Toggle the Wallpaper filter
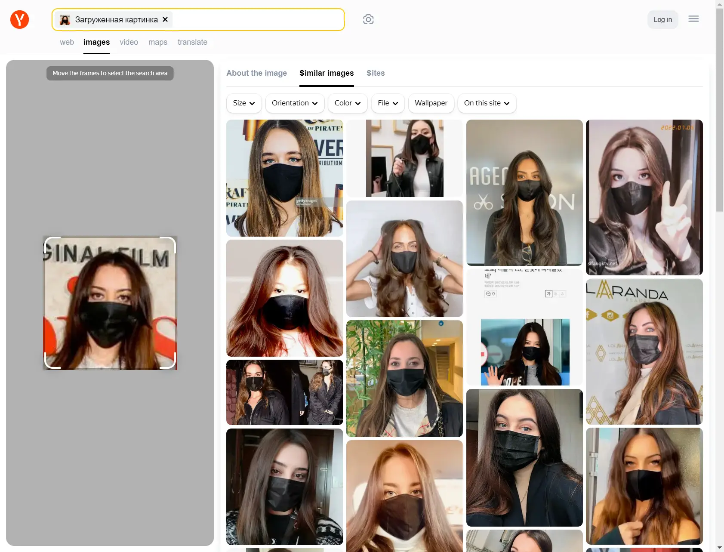724x552 pixels. [431, 103]
